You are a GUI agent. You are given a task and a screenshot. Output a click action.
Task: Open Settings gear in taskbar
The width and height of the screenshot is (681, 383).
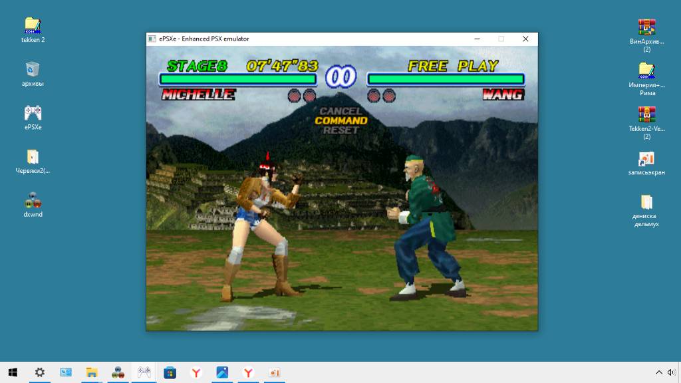point(39,372)
